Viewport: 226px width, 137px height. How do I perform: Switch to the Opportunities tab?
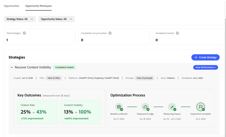coord(11,6)
